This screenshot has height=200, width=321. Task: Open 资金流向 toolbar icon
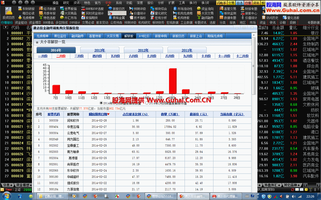[205, 9]
